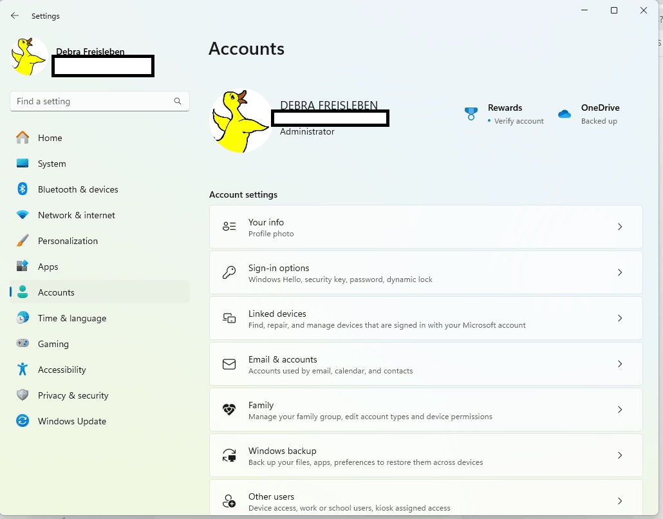Maximize the Settings window
This screenshot has width=663, height=519.
click(614, 10)
